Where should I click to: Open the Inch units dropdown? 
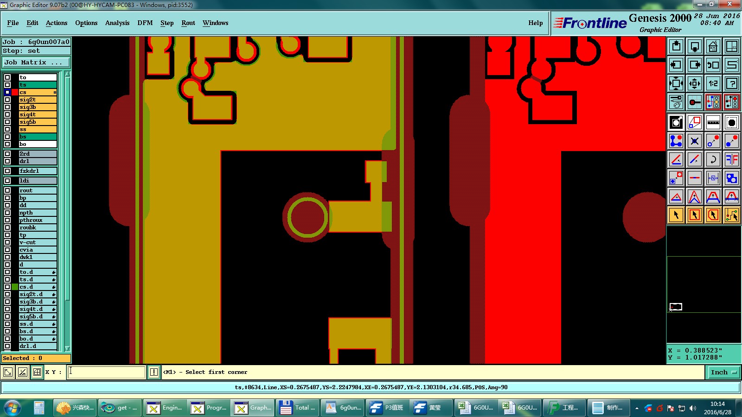pyautogui.click(x=723, y=372)
